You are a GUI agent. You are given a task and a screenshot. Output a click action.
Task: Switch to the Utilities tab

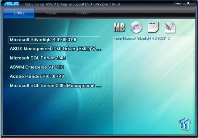pyautogui.click(x=19, y=13)
